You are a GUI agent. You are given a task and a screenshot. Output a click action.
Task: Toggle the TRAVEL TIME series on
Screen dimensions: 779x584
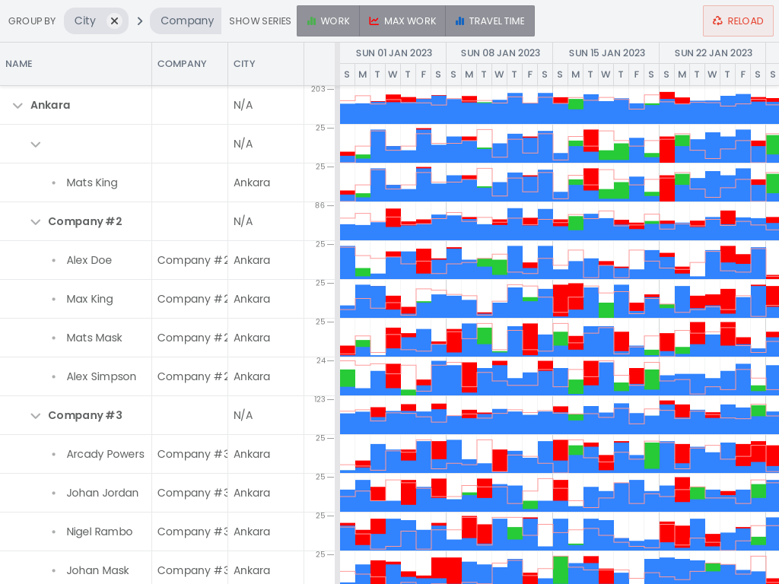tap(489, 21)
